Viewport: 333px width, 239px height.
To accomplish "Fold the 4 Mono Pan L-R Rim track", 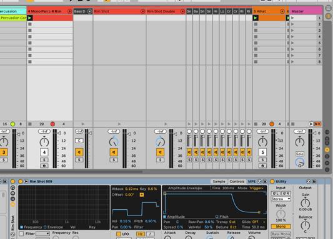I will pyautogui.click(x=69, y=11).
